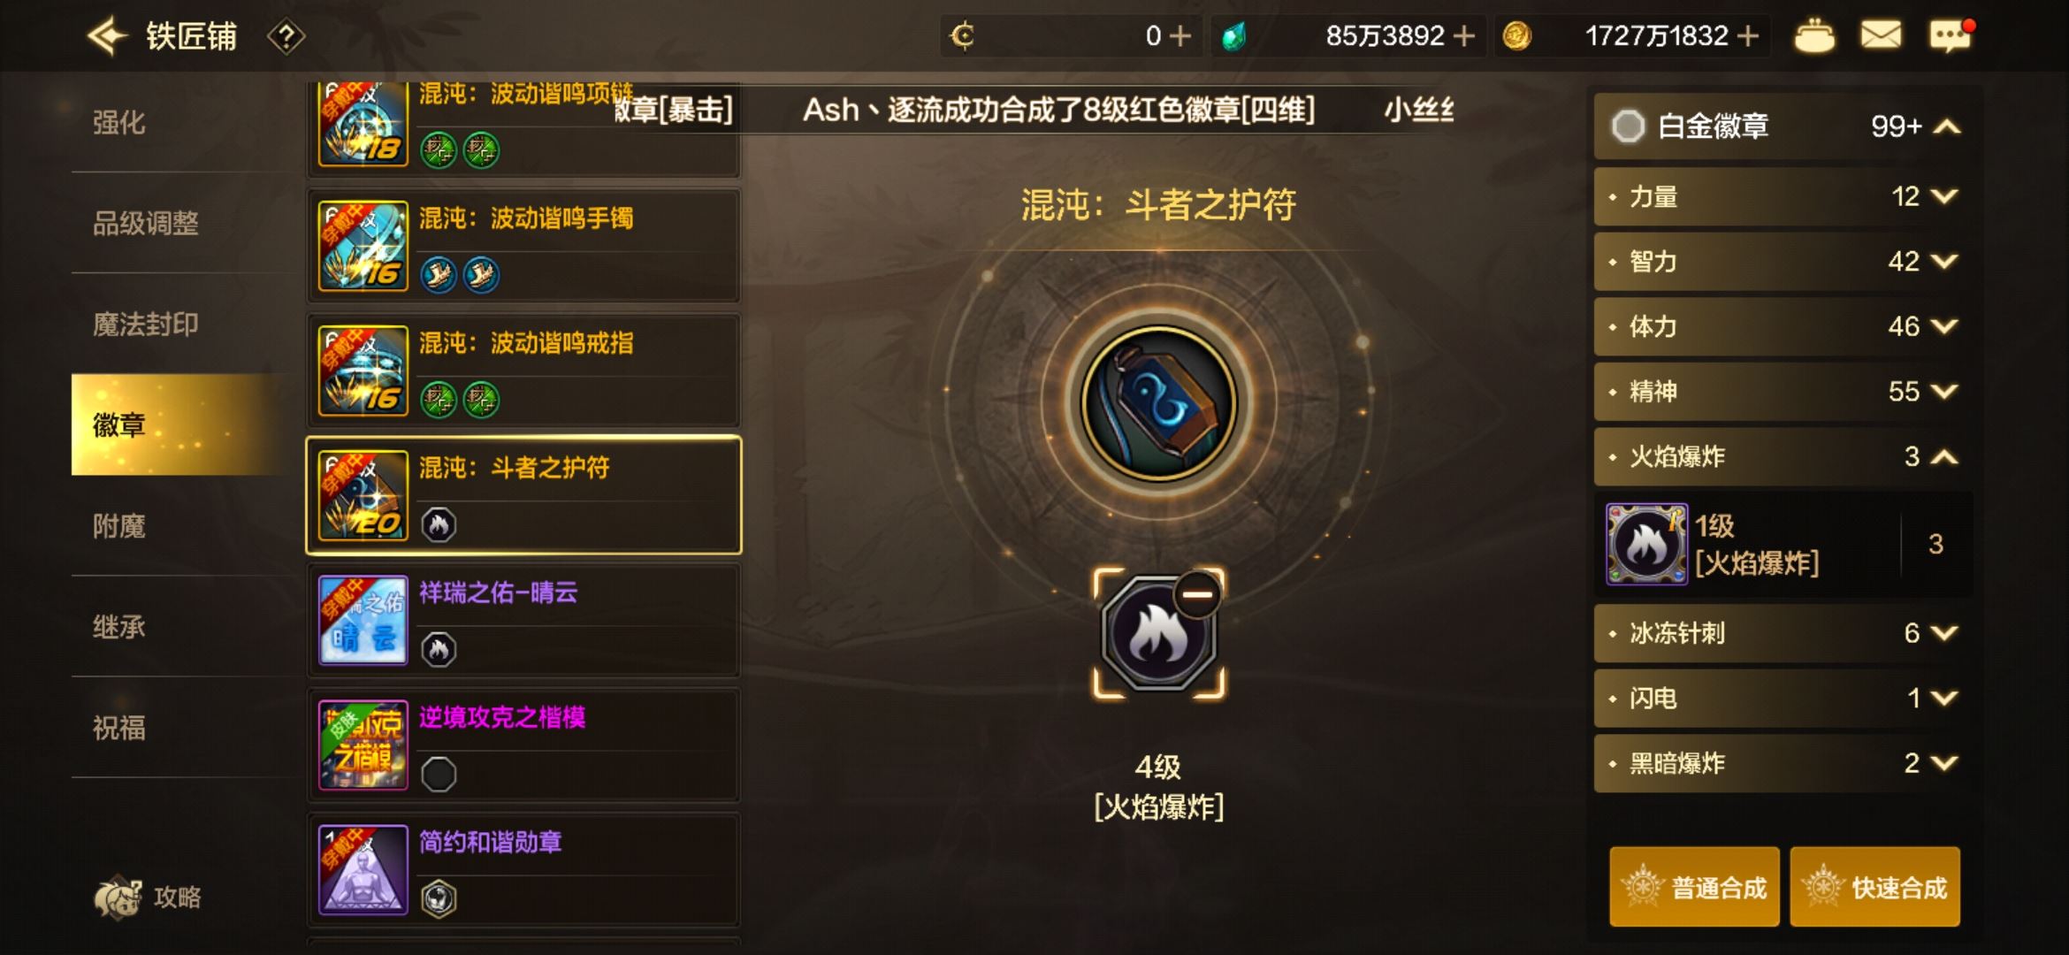Expand the 精神 emblem category
Screen dimensions: 2069x955
click(x=1783, y=392)
